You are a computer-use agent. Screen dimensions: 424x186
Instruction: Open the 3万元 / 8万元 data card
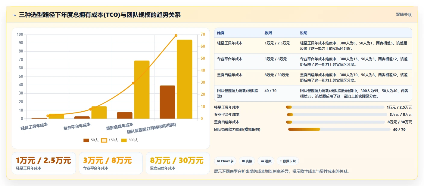click(111, 163)
